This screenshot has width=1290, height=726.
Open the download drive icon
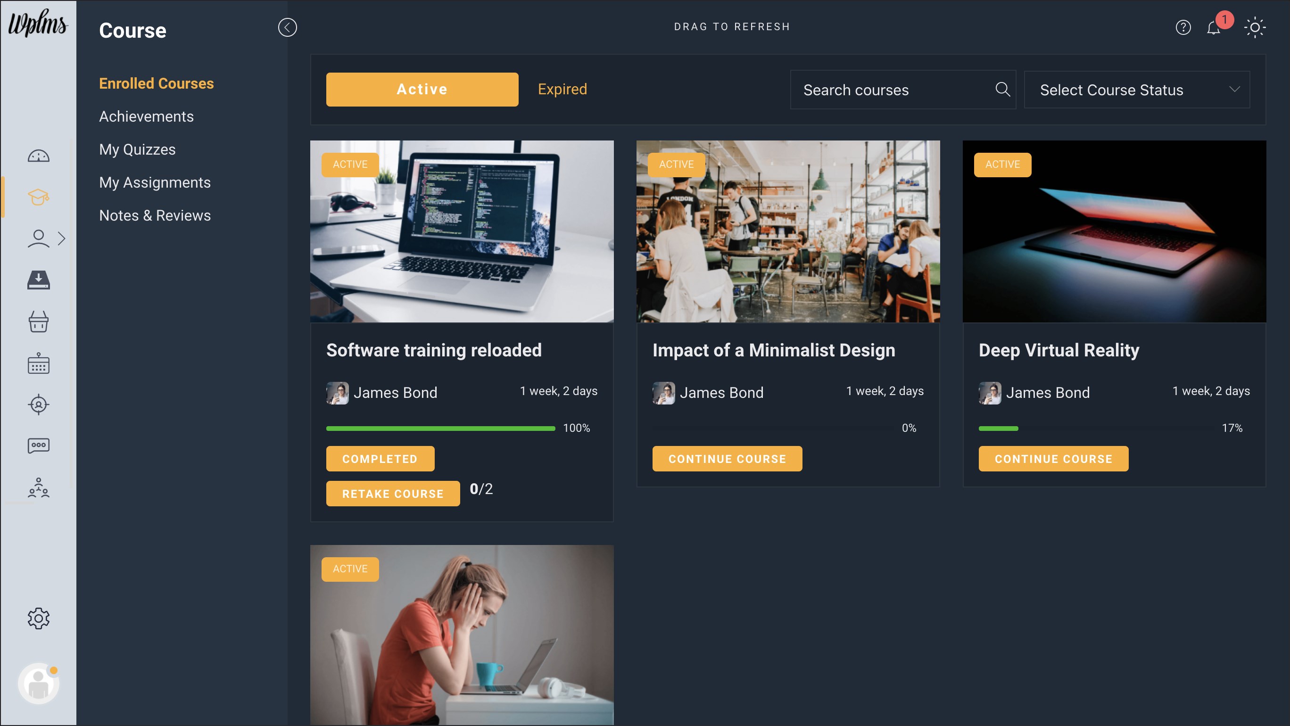click(38, 280)
